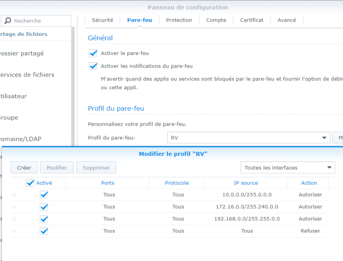Open the Protection tab
The height and width of the screenshot is (261, 343).
click(x=179, y=20)
